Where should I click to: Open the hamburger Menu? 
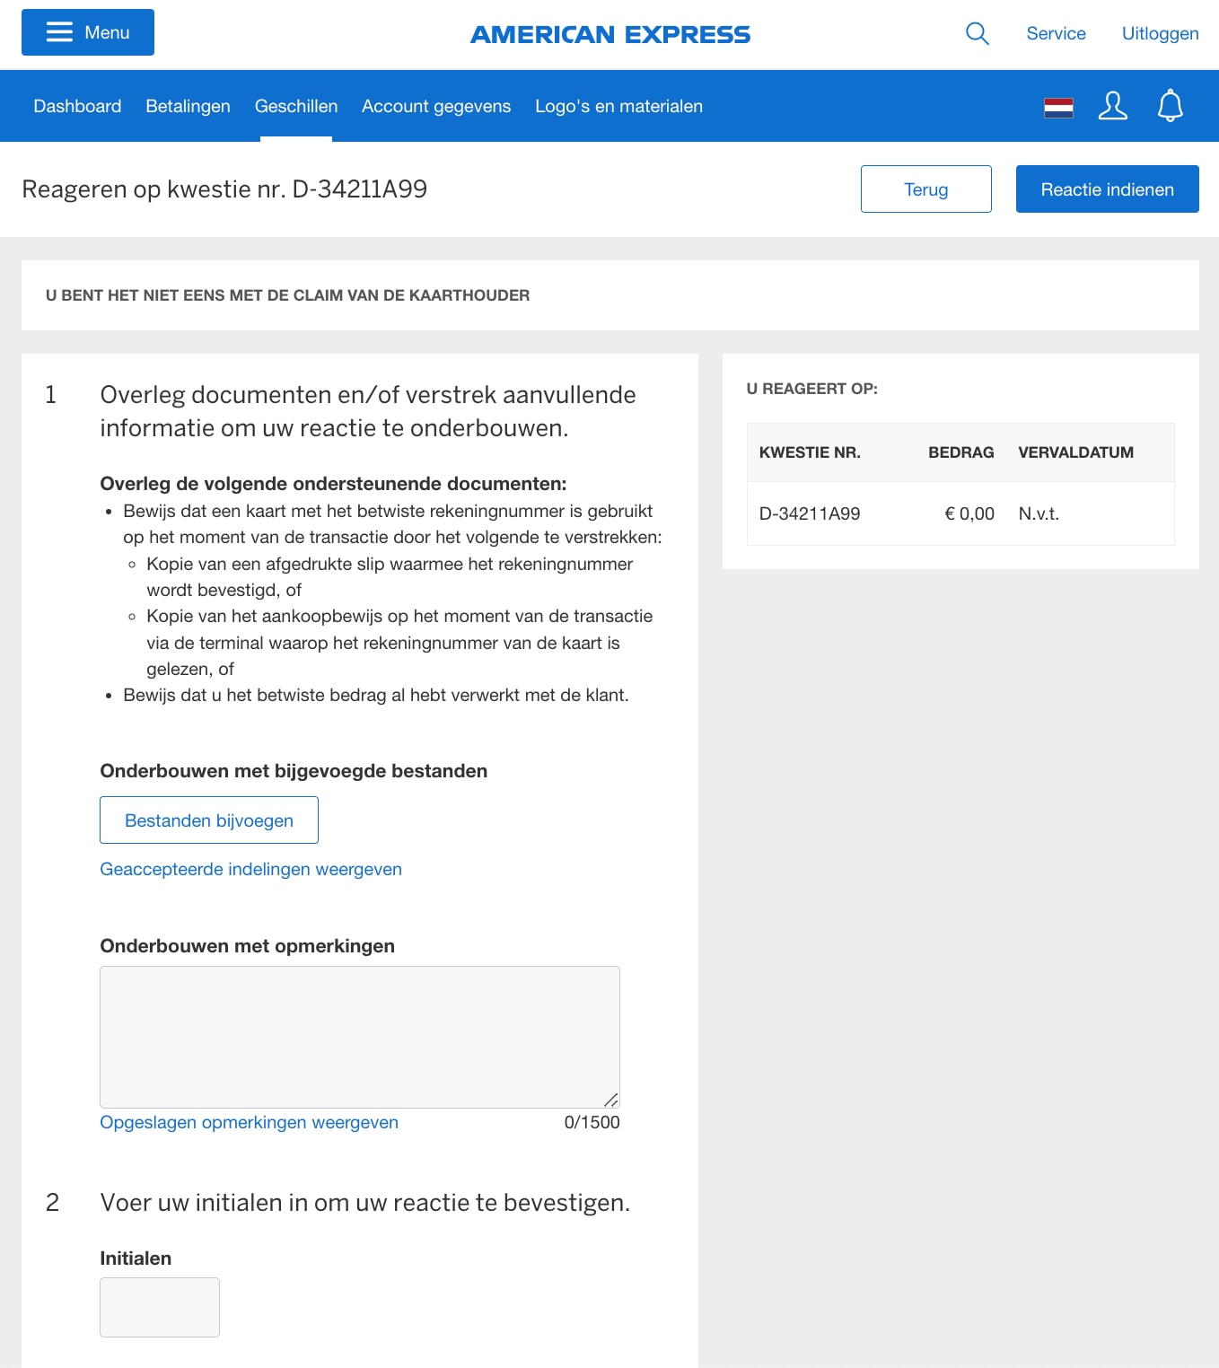tap(86, 32)
